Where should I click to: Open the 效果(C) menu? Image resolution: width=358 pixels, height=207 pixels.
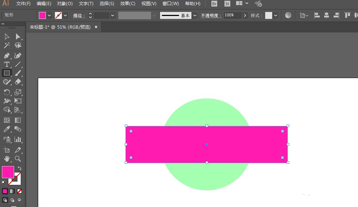point(128,4)
